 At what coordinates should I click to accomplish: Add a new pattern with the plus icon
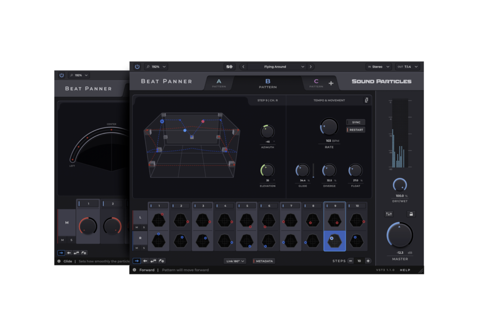coord(331,83)
